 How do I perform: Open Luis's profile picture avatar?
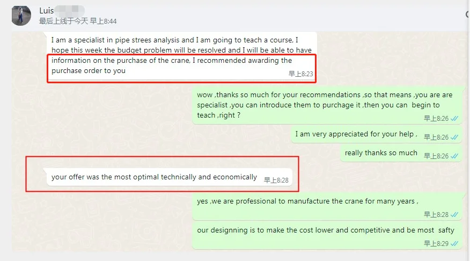click(x=21, y=15)
